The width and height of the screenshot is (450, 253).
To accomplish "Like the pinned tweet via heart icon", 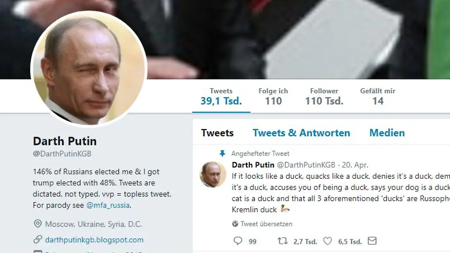I will coord(327,241).
